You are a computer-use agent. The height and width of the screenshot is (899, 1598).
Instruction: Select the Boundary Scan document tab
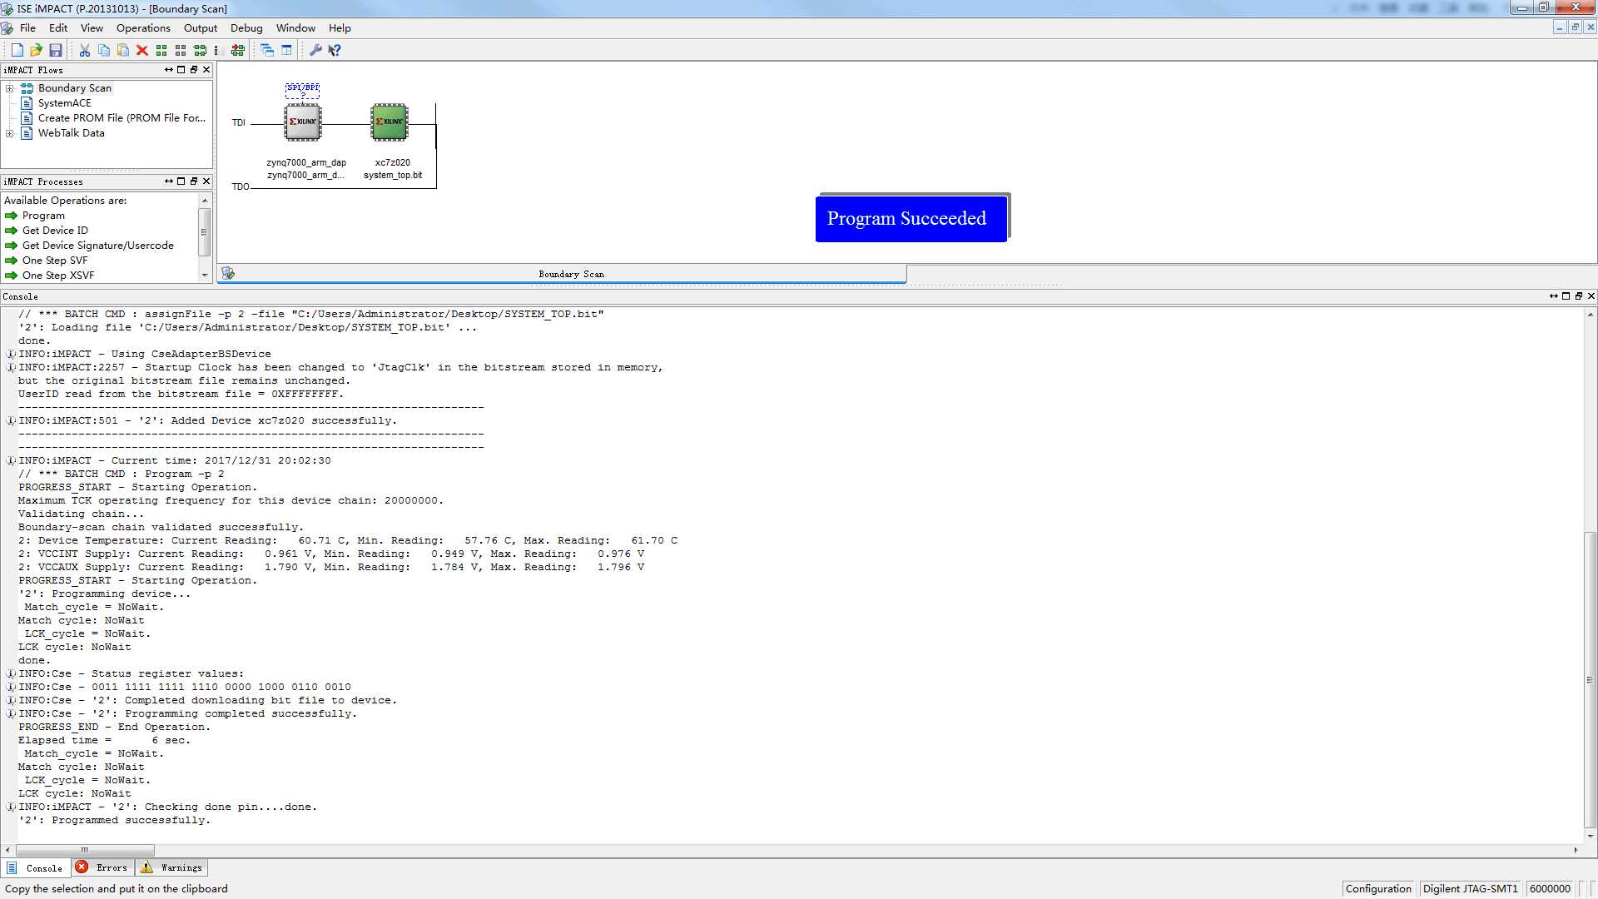coord(562,274)
